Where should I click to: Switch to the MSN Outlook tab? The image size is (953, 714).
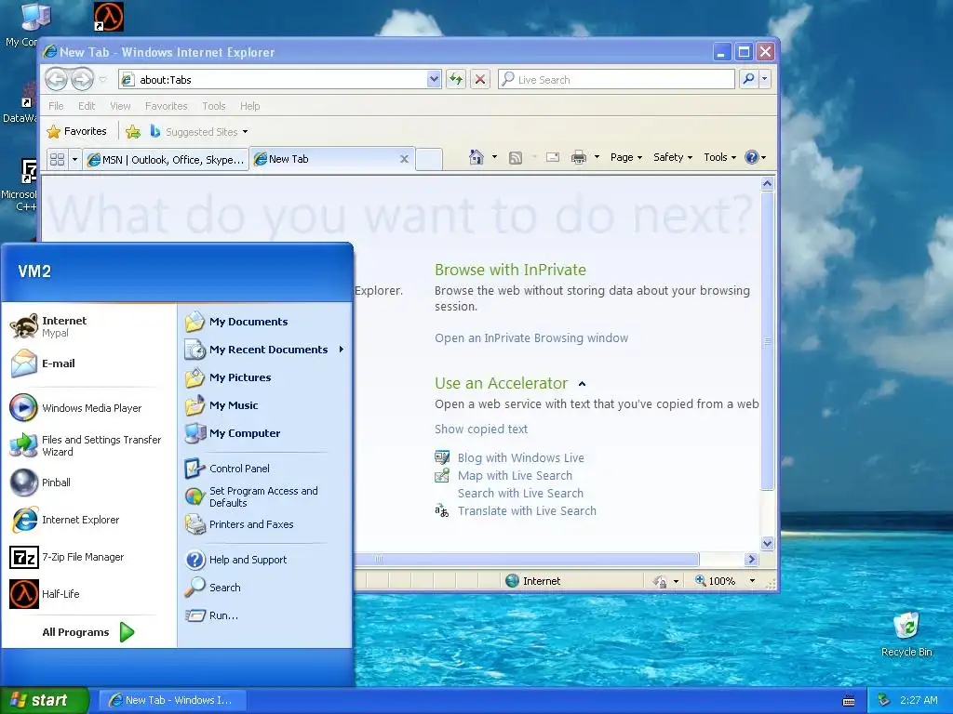coord(166,160)
